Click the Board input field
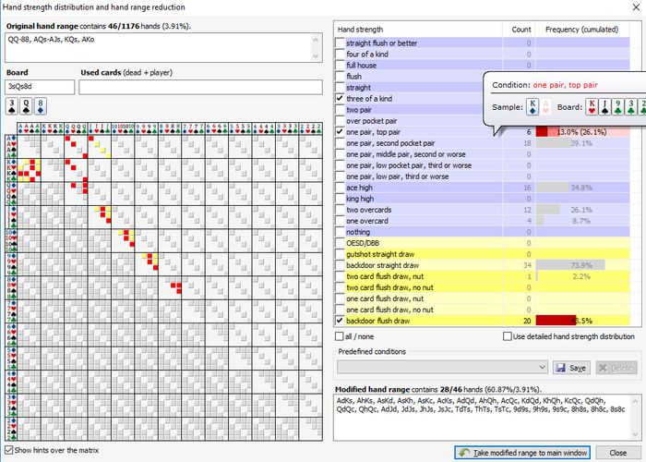Screen dimensions: 646x462 coord(40,87)
